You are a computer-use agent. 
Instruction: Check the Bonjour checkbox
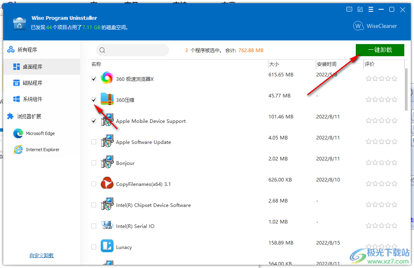pyautogui.click(x=94, y=163)
